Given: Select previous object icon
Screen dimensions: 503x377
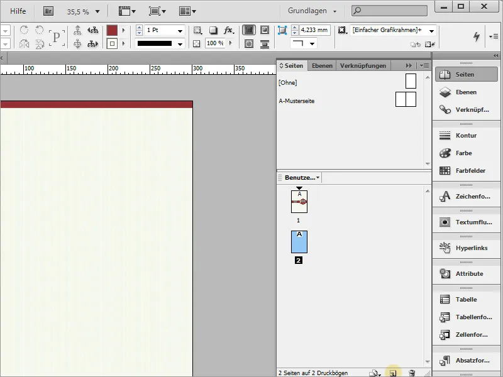Looking at the screenshot, I should [x=93, y=30].
